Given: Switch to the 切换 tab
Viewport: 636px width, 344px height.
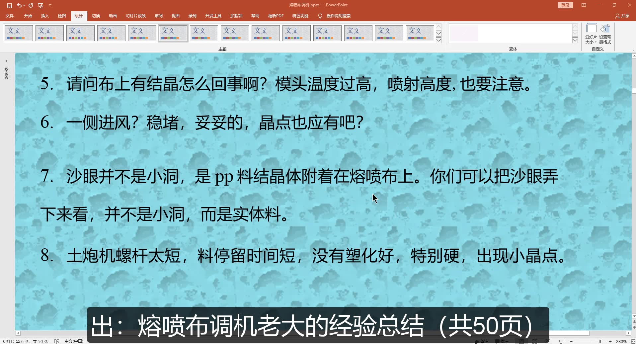Looking at the screenshot, I should click(x=96, y=16).
